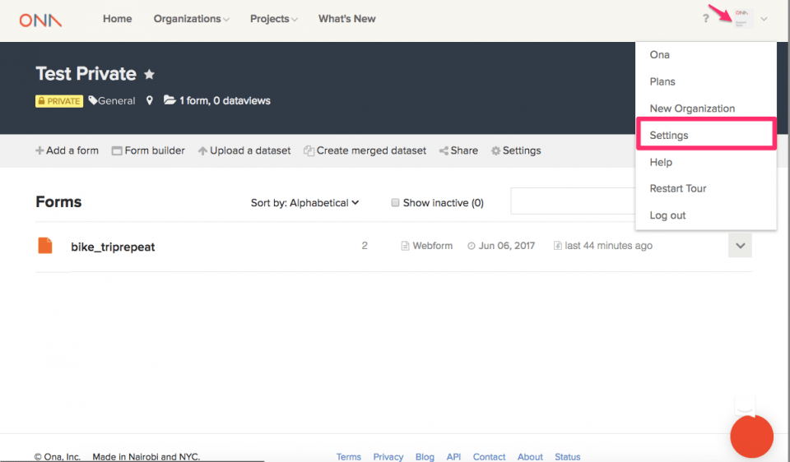
Task: Open the About footer link
Action: coord(530,456)
